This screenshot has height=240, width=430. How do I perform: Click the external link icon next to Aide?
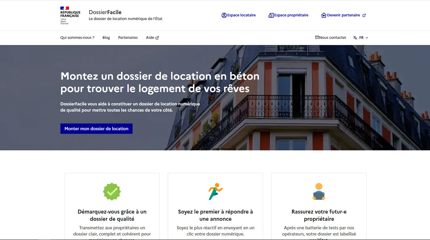coord(157,38)
